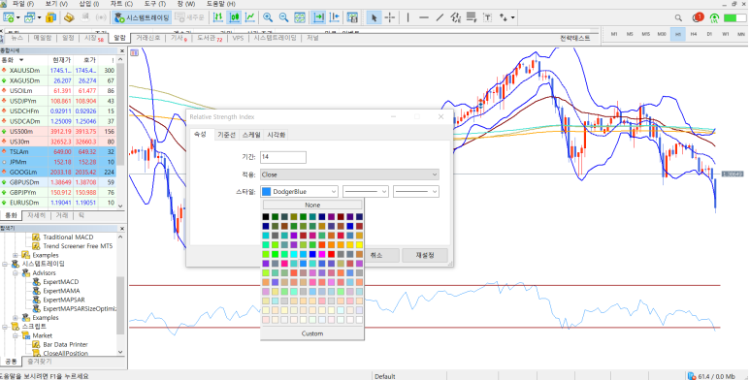This screenshot has width=750, height=380.
Task: Open the search magnifier icon
Action: (x=678, y=17)
